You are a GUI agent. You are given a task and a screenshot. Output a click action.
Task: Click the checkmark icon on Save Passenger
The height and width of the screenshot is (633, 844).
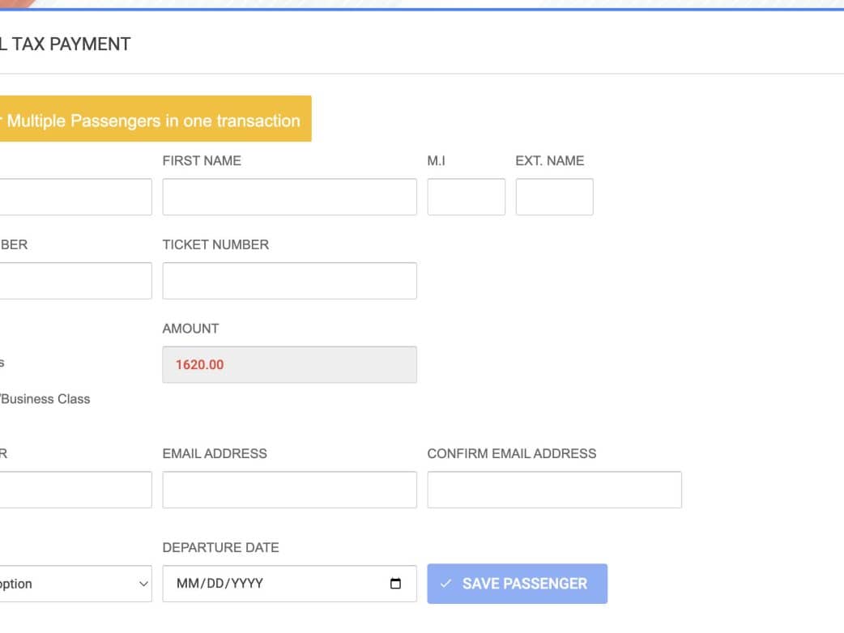pos(445,584)
